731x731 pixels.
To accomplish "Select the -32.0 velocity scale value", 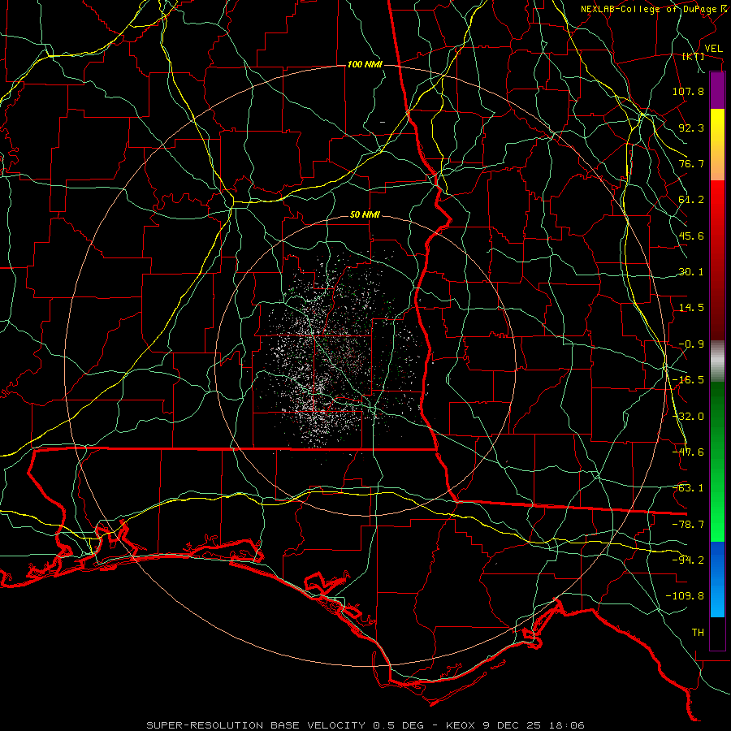I will point(688,417).
